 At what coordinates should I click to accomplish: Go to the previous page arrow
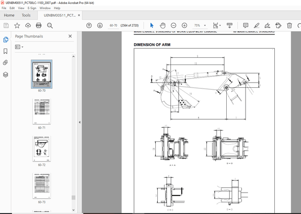89,26
